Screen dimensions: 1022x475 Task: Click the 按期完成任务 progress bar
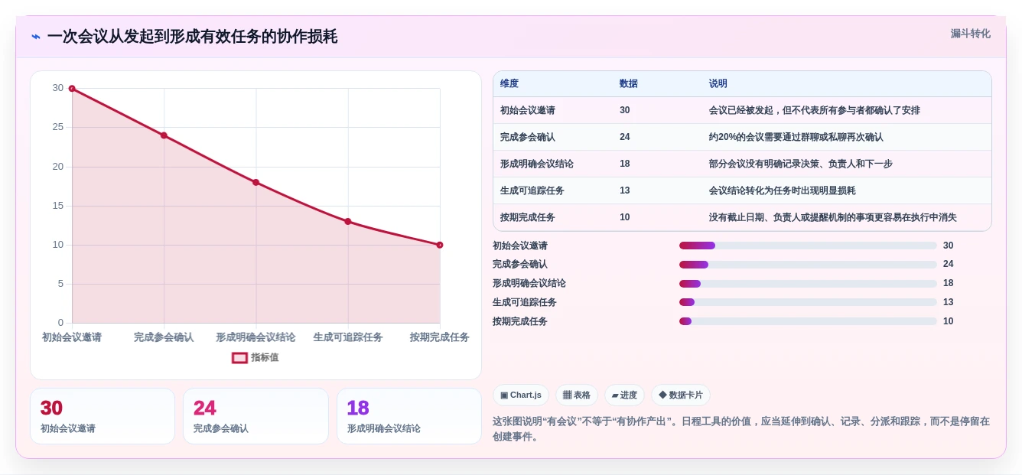click(808, 321)
